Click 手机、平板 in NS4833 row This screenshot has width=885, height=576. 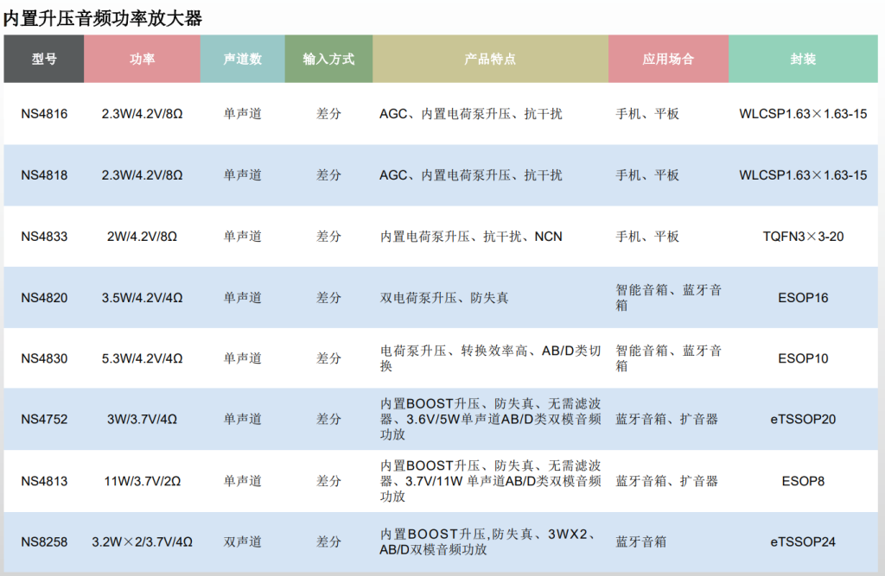[x=646, y=237]
